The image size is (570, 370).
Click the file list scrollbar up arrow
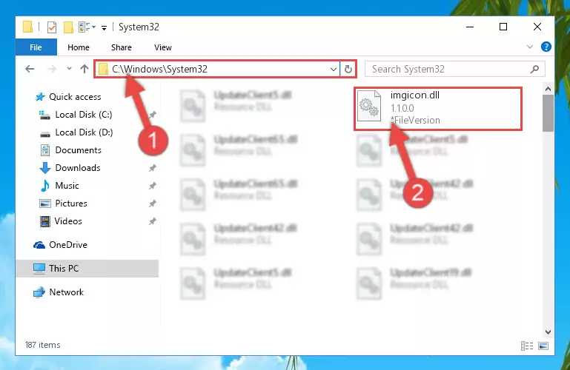(549, 89)
